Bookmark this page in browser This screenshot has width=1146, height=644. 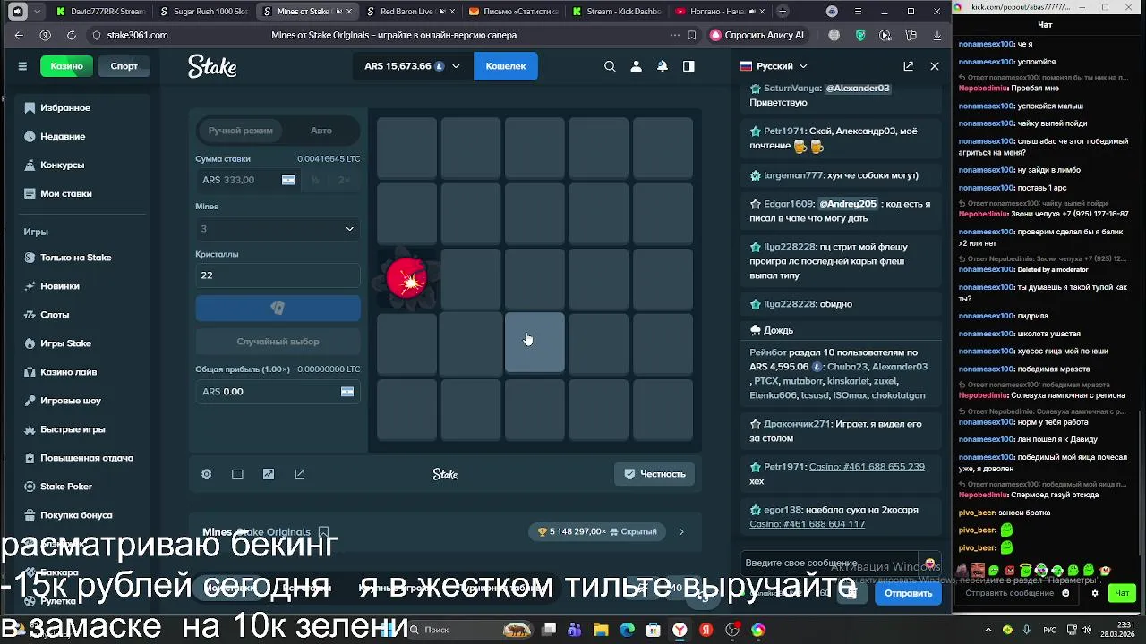tap(692, 35)
